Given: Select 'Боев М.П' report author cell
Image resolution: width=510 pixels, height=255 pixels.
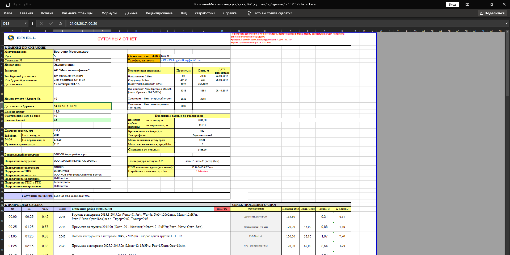Looking at the screenshot, I should pyautogui.click(x=195, y=56).
